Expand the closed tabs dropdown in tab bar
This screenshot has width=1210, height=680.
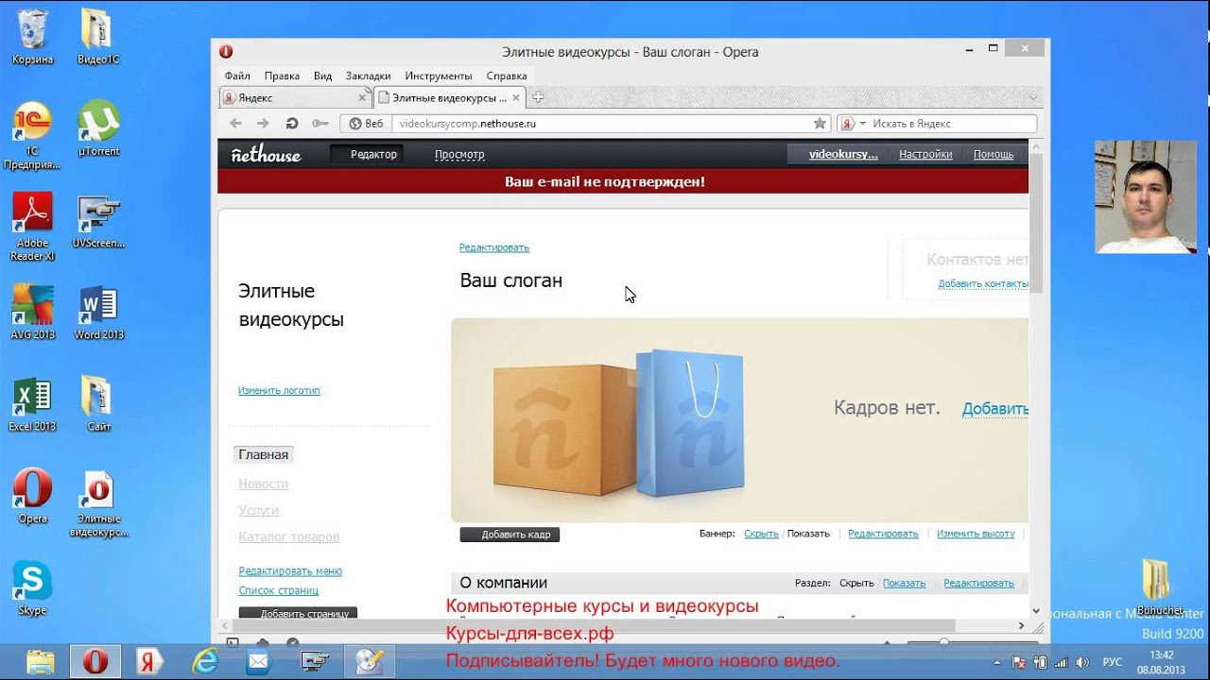(x=1034, y=97)
